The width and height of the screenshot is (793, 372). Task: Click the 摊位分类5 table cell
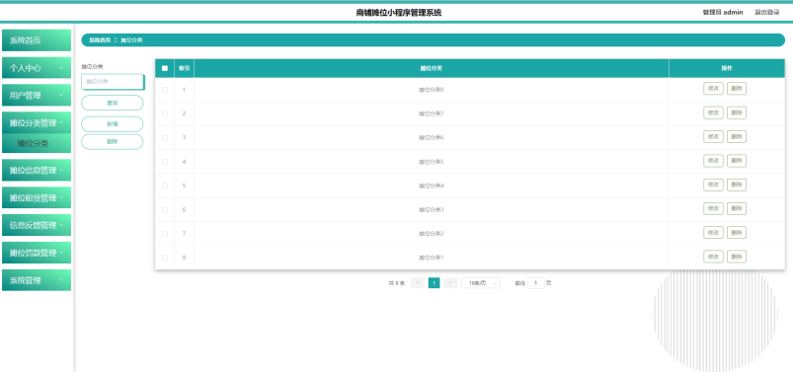tap(432, 162)
